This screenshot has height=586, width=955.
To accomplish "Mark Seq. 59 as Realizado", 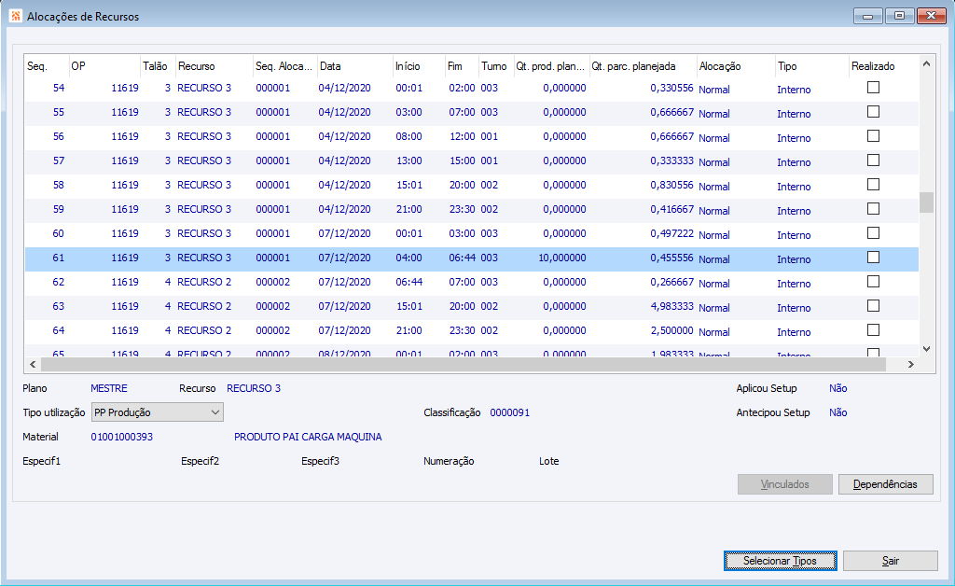I will 873,209.
